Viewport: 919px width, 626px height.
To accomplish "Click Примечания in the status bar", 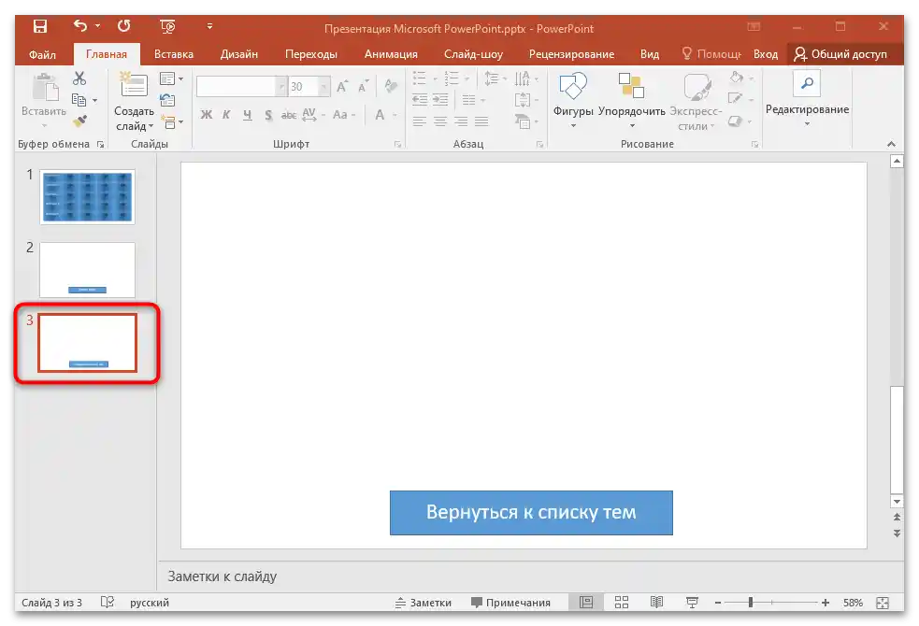I will point(510,602).
